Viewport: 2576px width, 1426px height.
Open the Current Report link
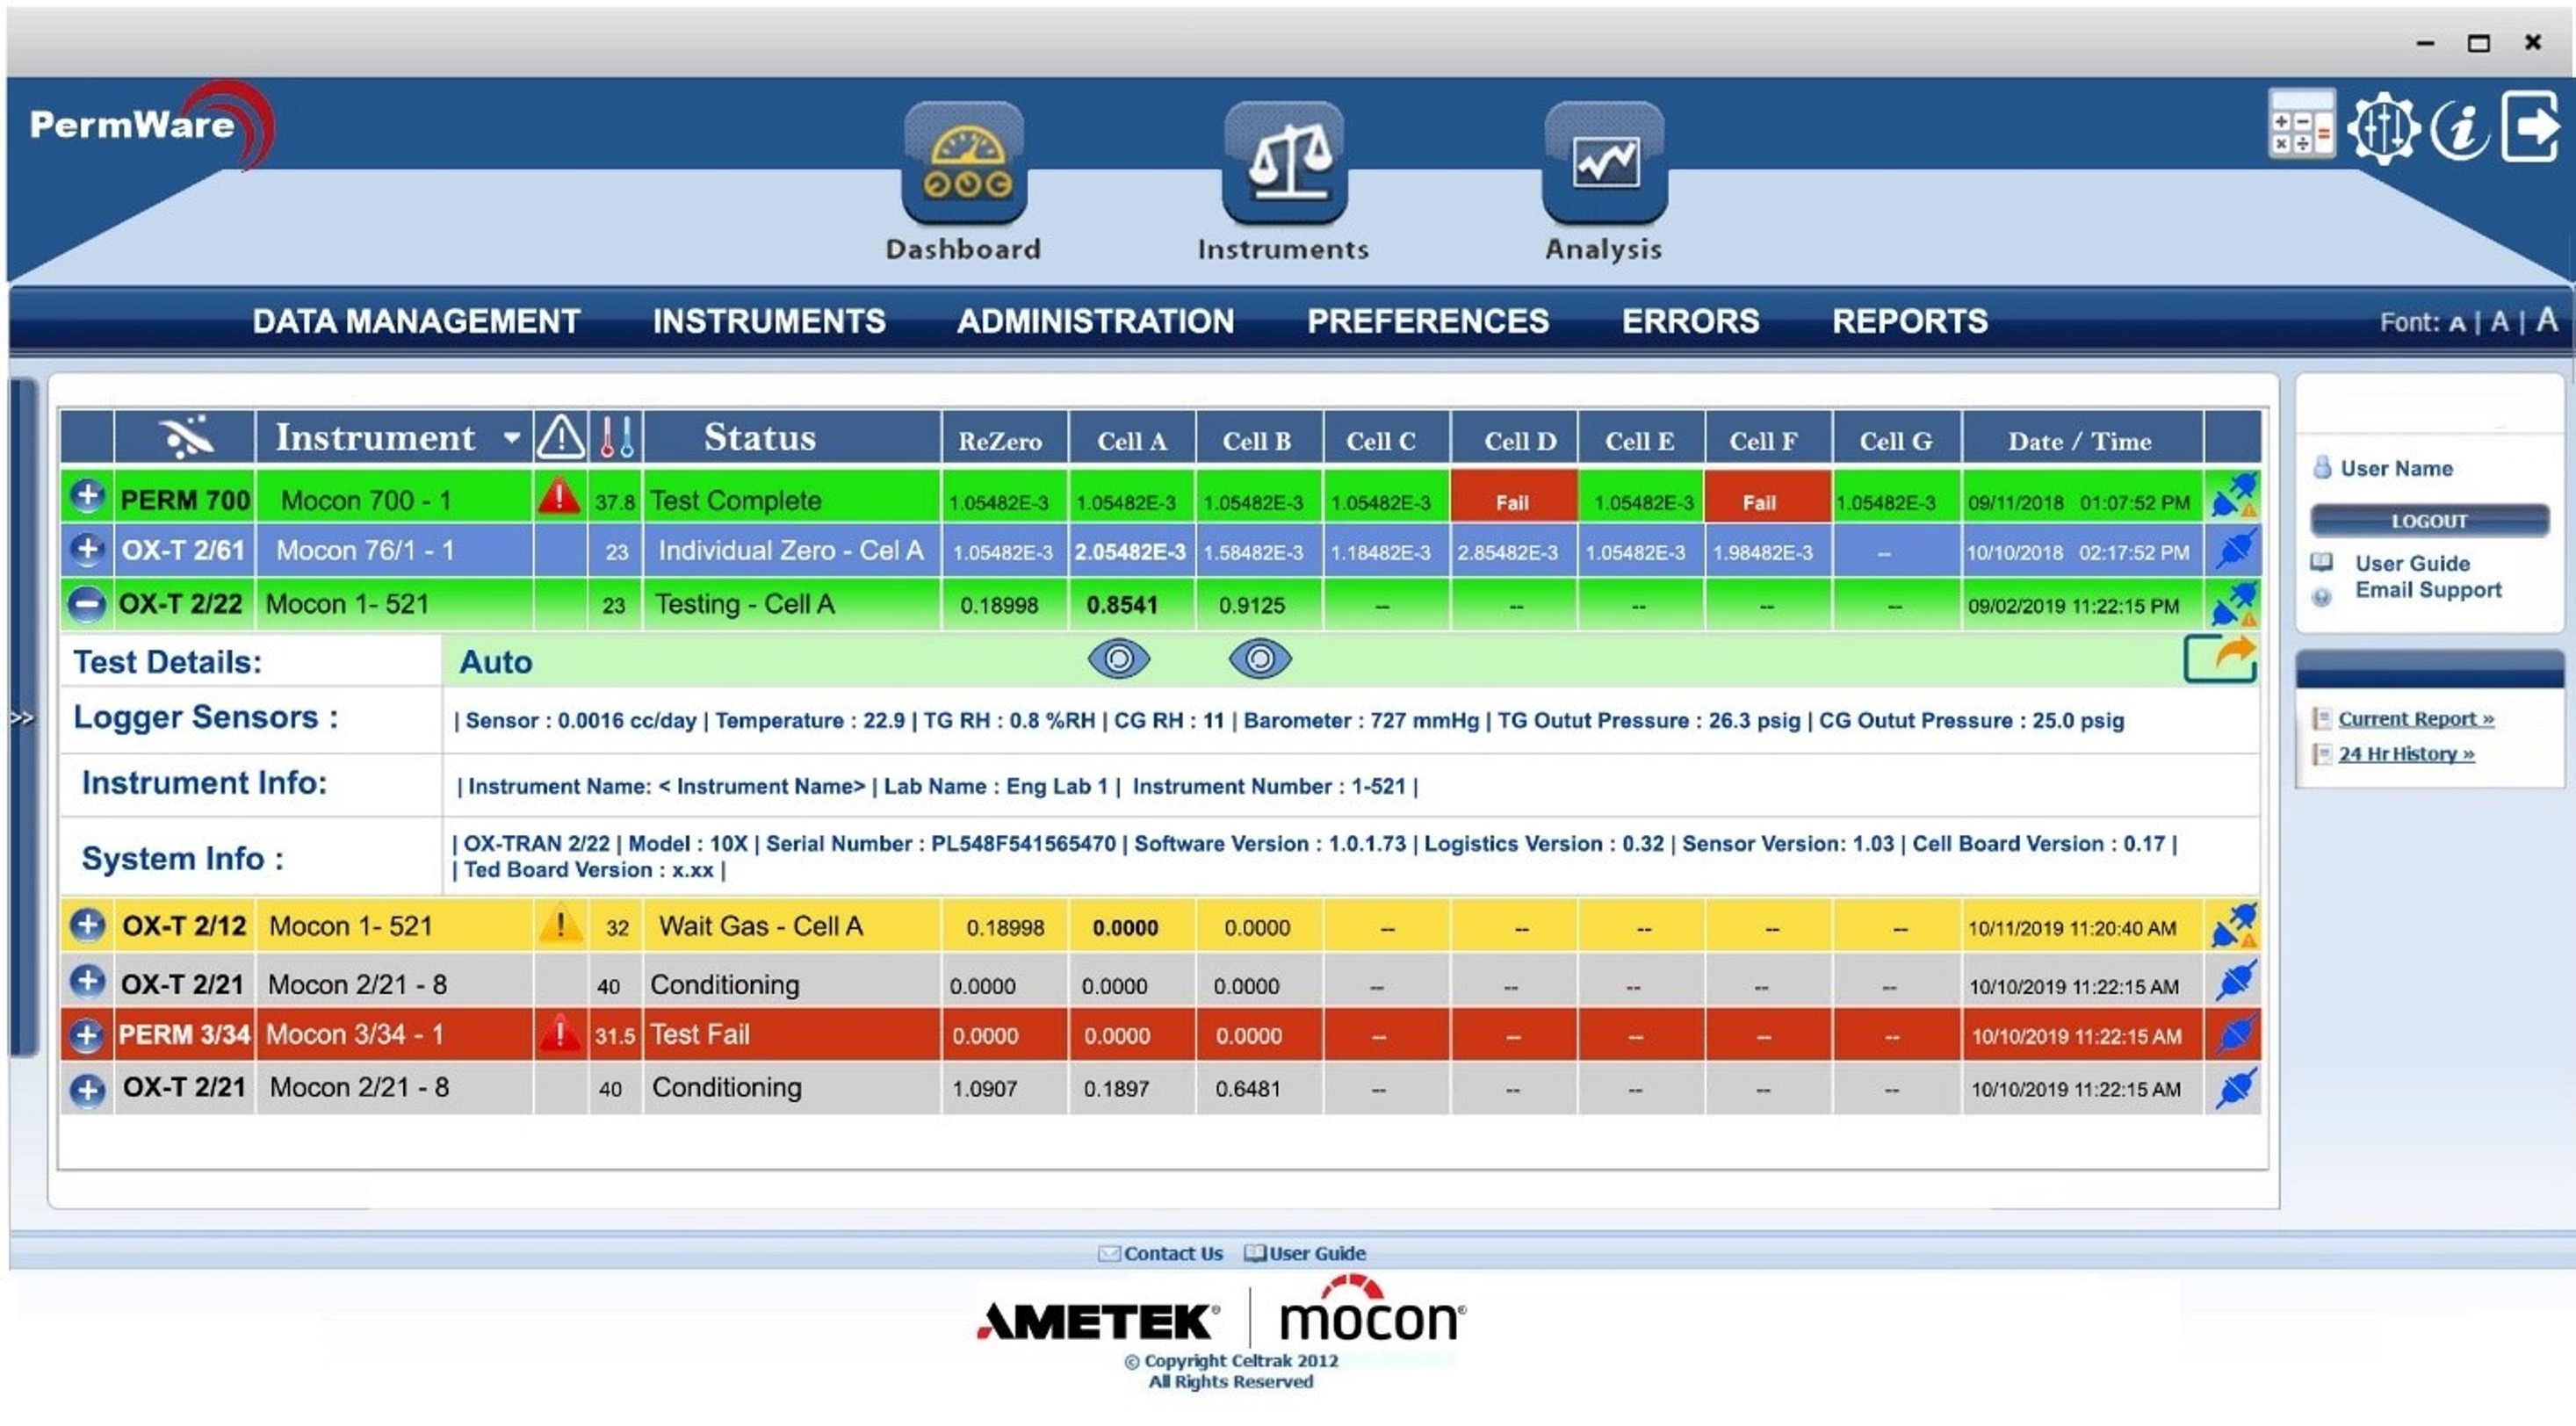[x=2415, y=719]
